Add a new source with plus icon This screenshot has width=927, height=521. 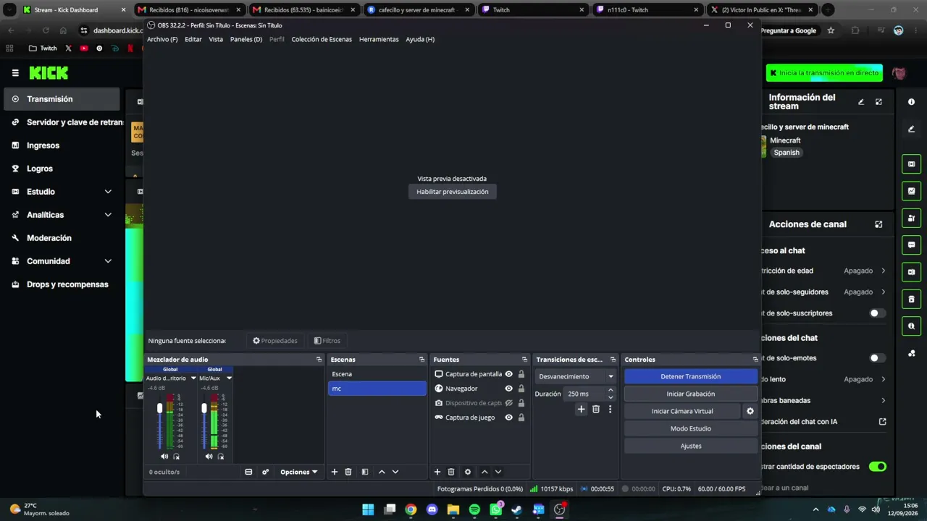pos(437,472)
